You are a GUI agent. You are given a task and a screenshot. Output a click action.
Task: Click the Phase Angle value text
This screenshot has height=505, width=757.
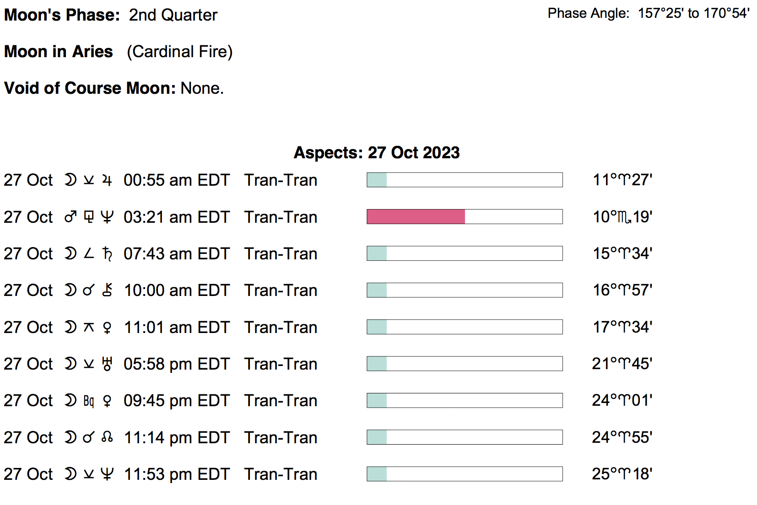[x=693, y=13]
